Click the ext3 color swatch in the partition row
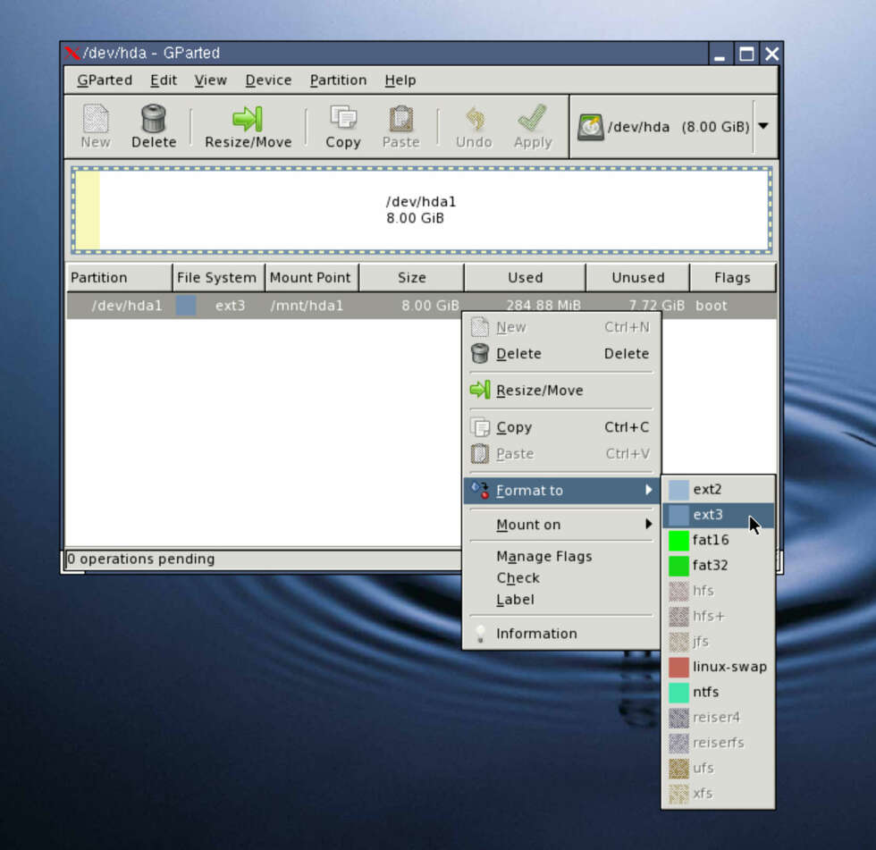 (x=186, y=306)
